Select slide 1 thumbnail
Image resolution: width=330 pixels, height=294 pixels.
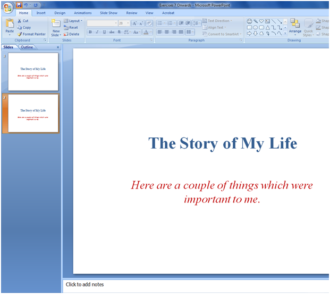(x=33, y=72)
